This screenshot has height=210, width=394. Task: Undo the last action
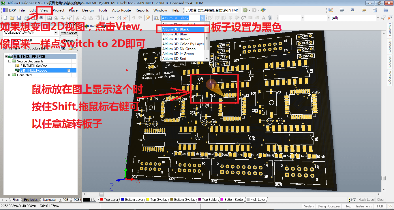pos(133,18)
